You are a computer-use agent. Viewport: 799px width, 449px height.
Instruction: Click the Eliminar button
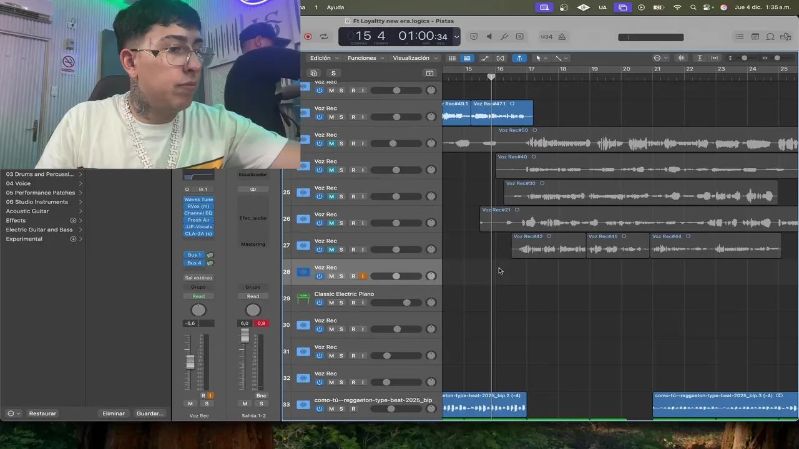[114, 413]
